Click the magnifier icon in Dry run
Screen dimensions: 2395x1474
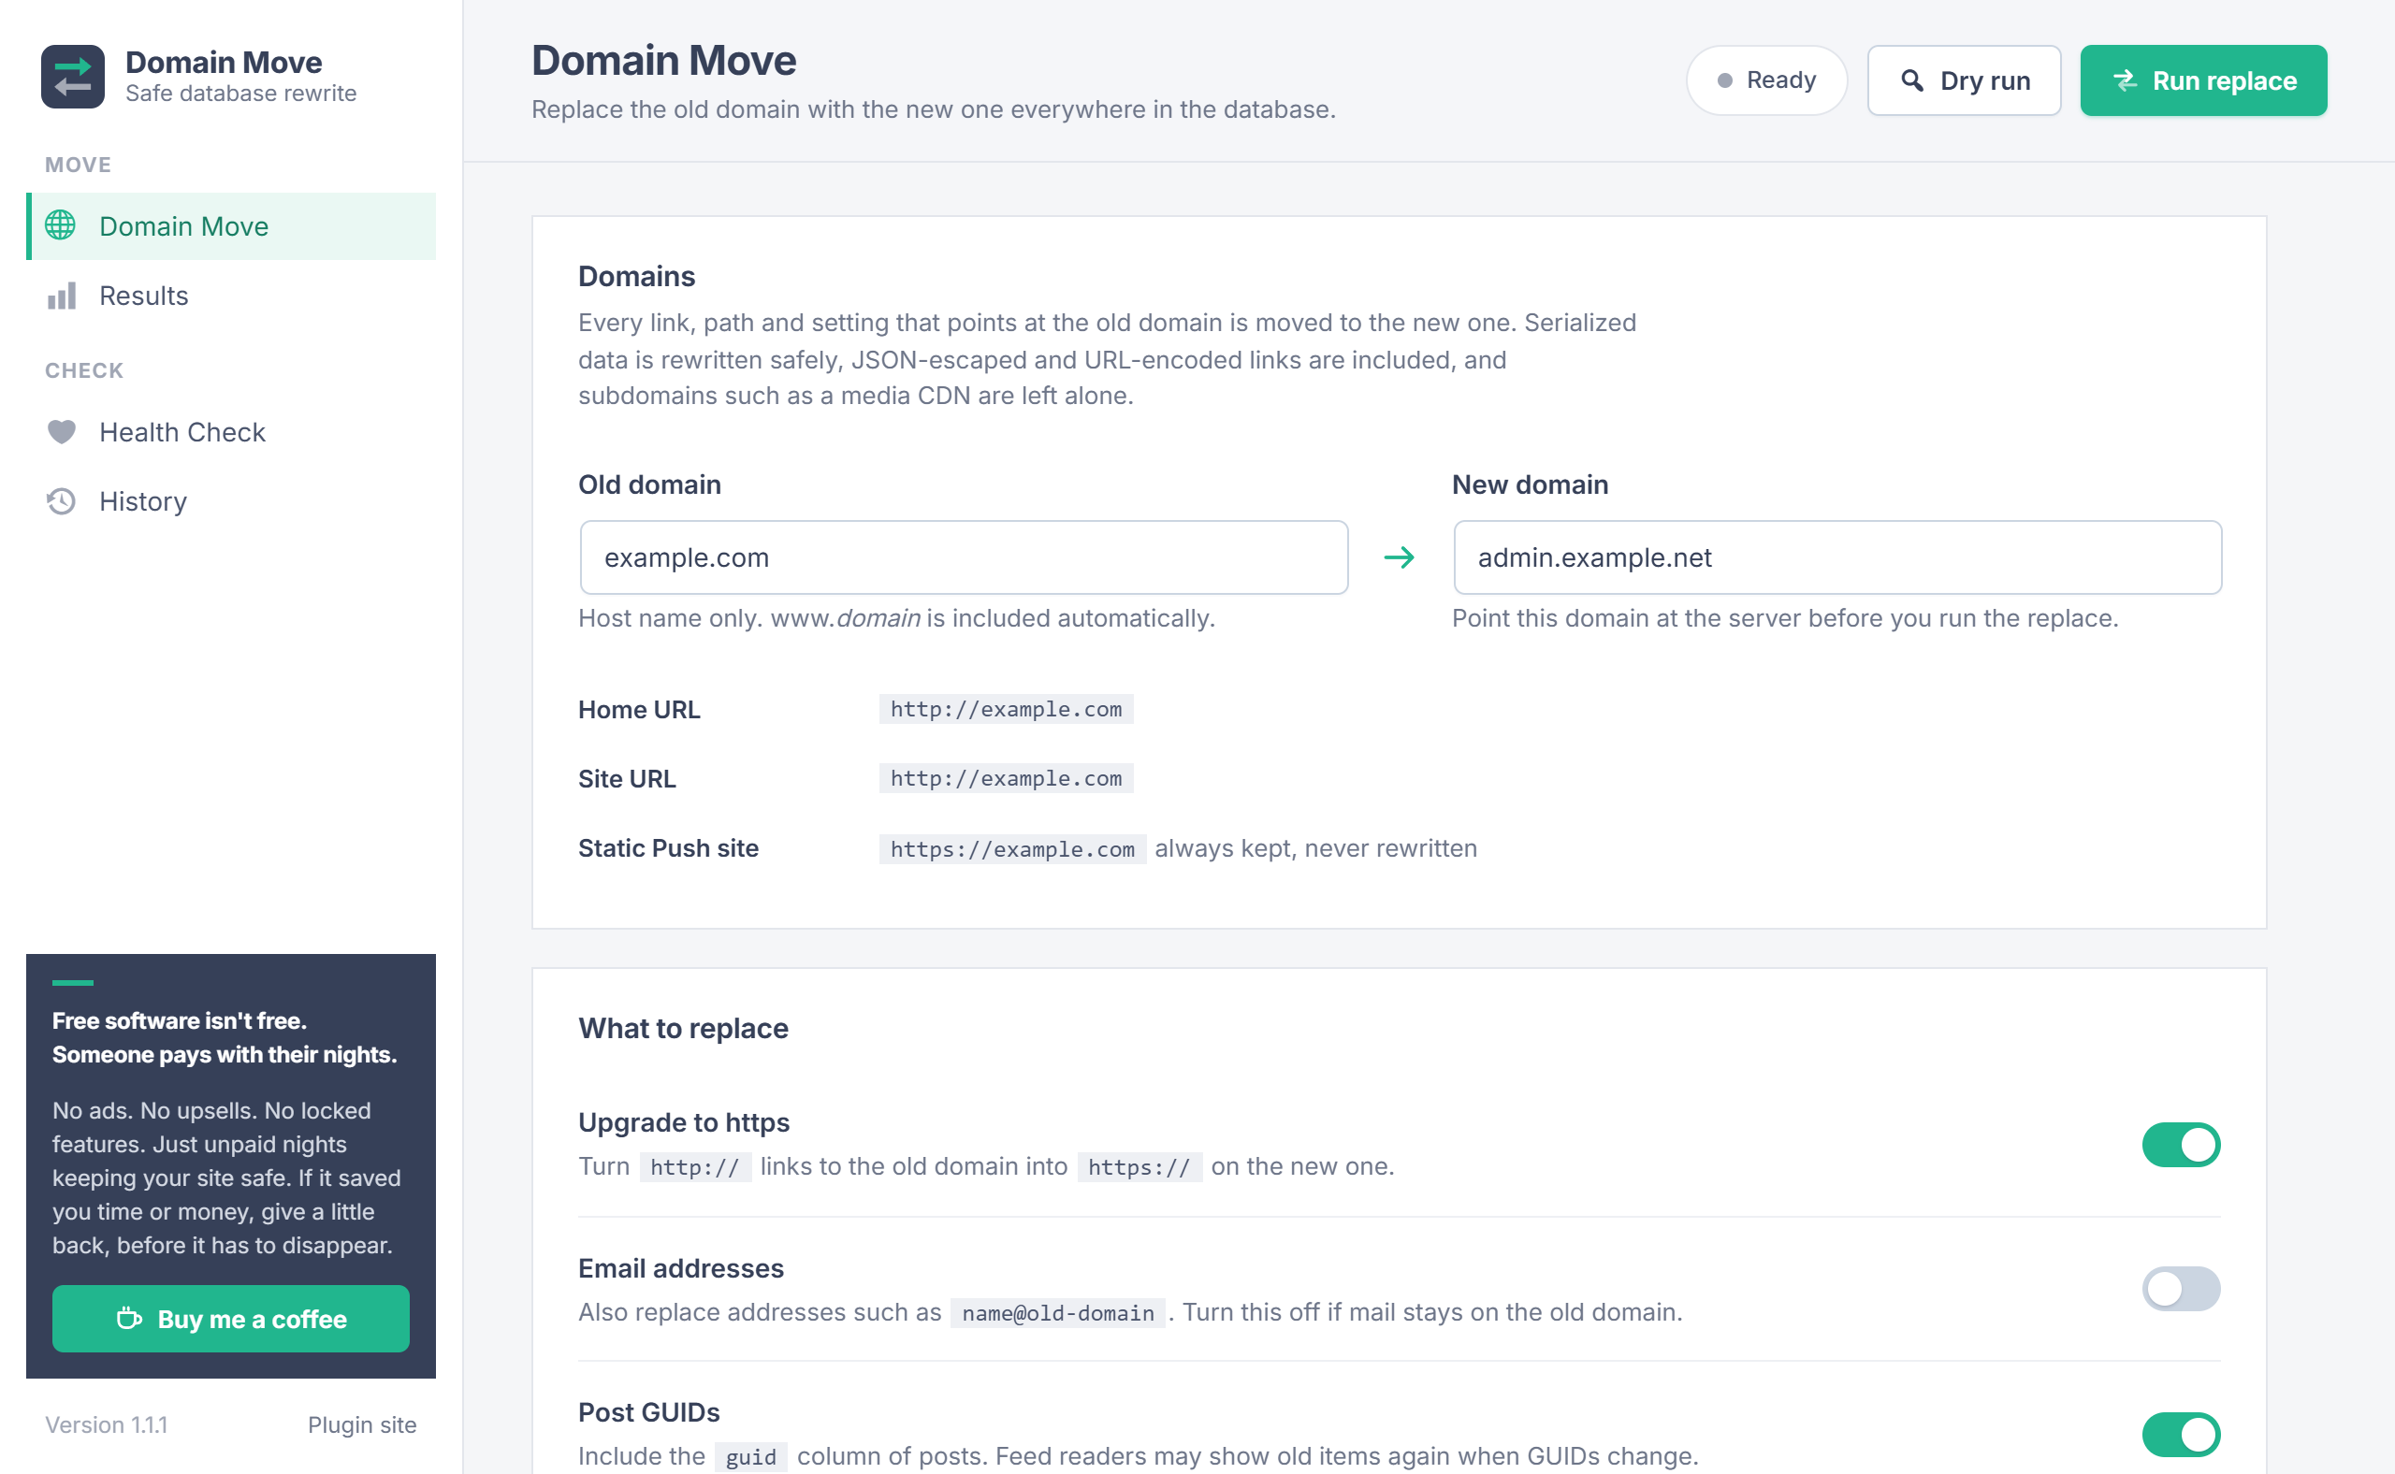point(1912,79)
